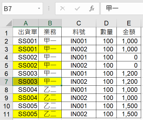143x120 pixels.
Task: Open Insert Function fx icon
Action: pos(92,8)
